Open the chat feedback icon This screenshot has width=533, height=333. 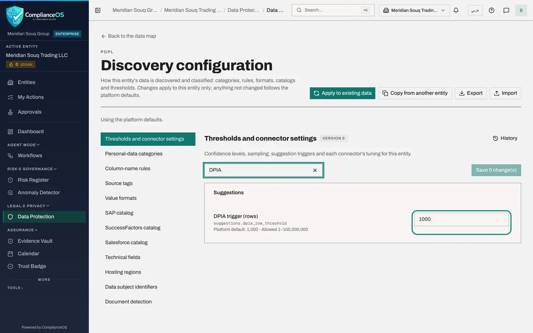506,10
